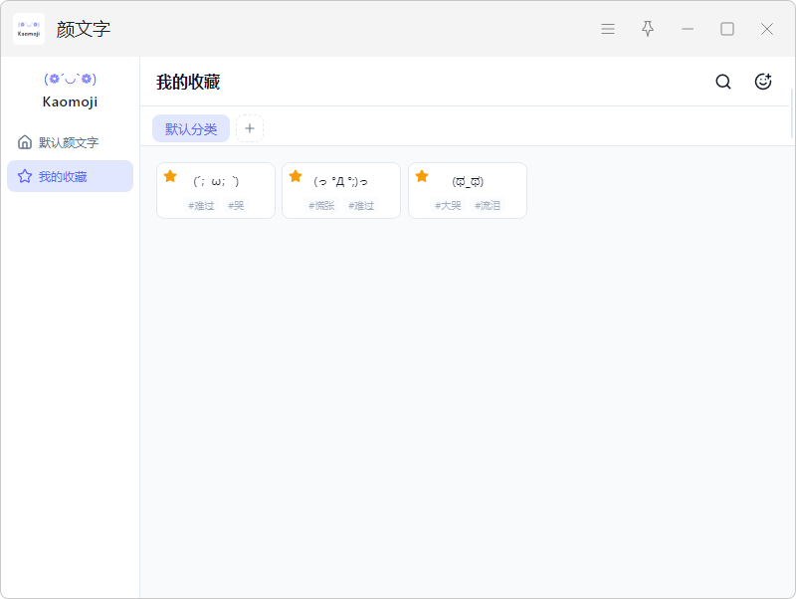Screen dimensions: 796x599
Task: Copy the (ಥ_ಥ) kaomoji text
Action: pyautogui.click(x=468, y=181)
